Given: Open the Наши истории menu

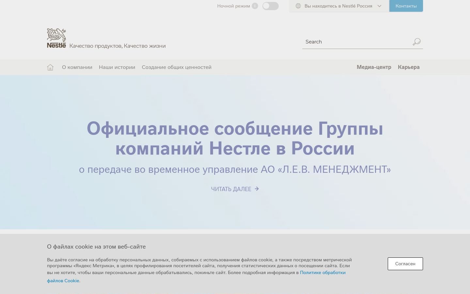Looking at the screenshot, I should coord(117,67).
